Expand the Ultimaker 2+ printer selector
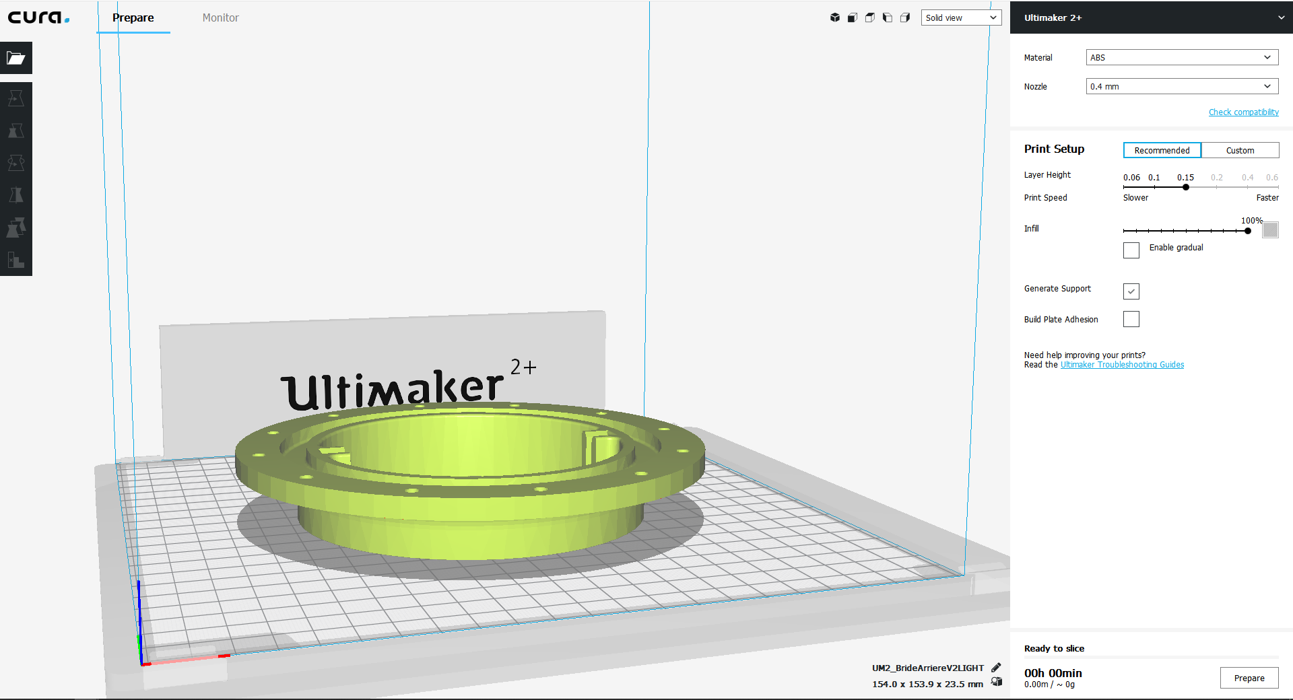Viewport: 1293px width, 700px height. click(1152, 17)
